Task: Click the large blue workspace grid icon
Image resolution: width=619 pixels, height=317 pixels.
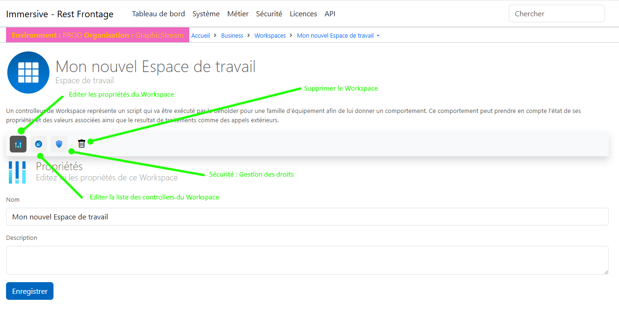Action: 28,73
